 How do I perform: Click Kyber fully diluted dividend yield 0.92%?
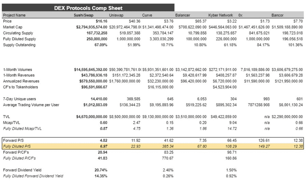[231, 176]
